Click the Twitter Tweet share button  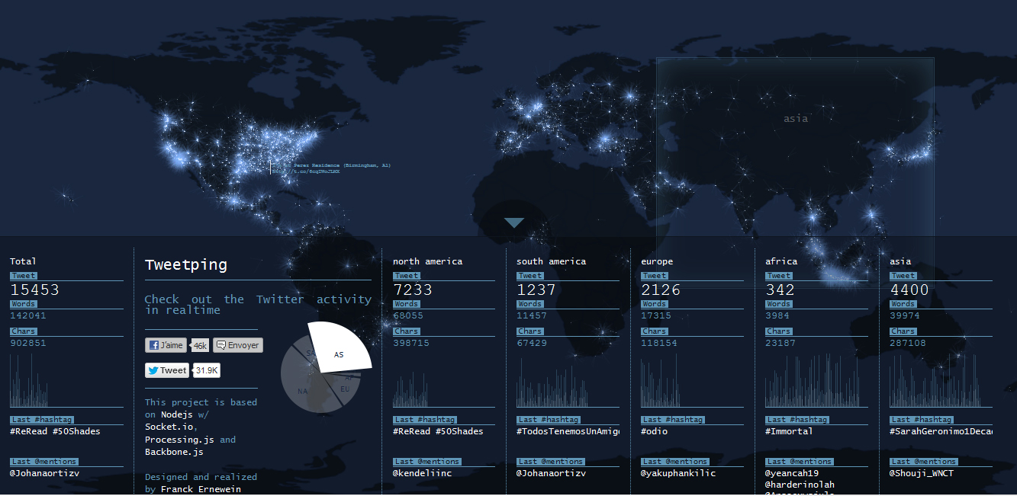click(167, 370)
